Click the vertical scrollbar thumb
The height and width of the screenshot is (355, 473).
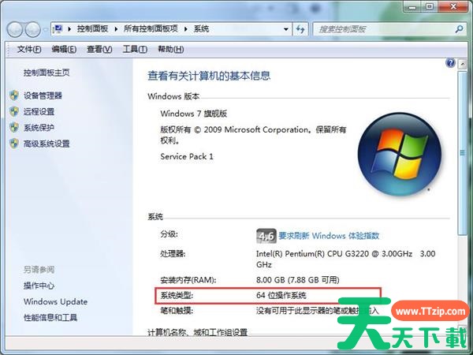[463, 153]
